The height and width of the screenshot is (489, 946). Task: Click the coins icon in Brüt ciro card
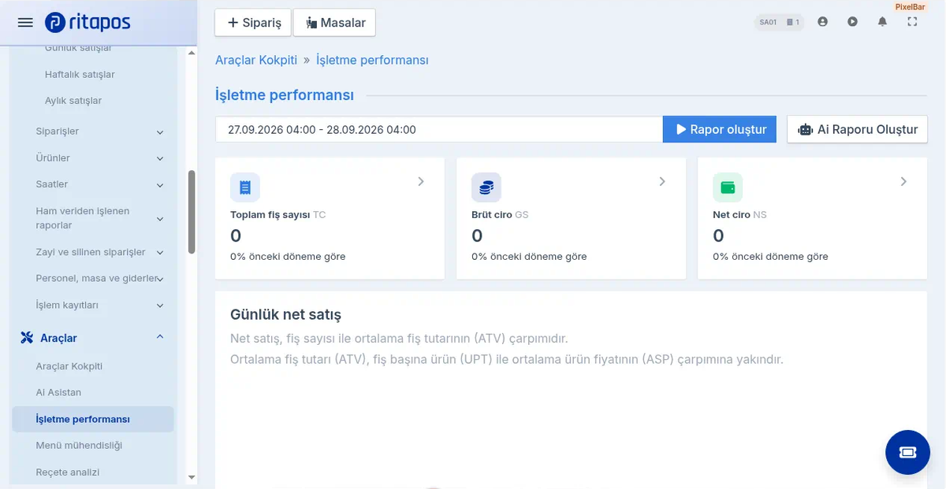coord(486,187)
